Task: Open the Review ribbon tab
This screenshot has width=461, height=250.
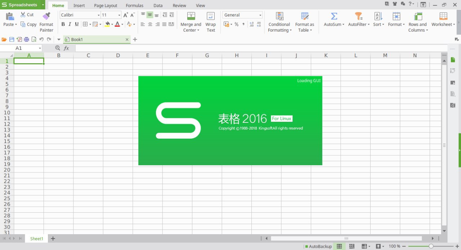Action: click(x=179, y=5)
